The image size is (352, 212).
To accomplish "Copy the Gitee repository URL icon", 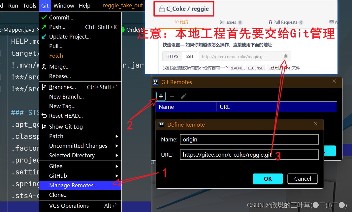I will [285, 56].
